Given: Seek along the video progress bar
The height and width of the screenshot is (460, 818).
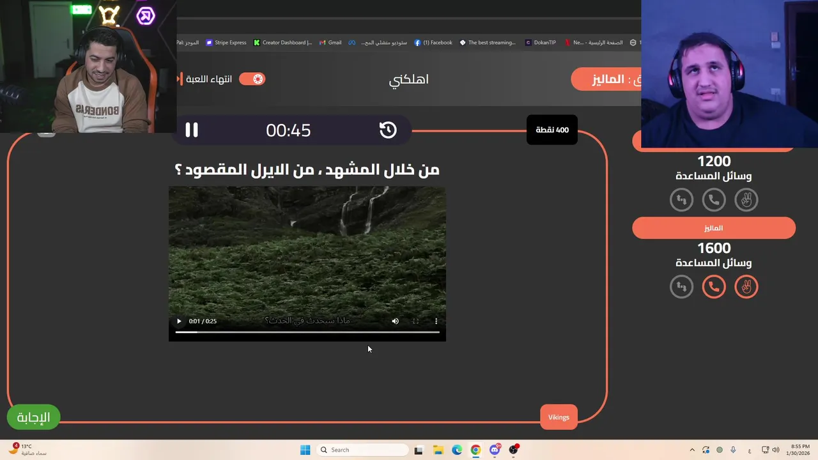Looking at the screenshot, I should tap(307, 332).
